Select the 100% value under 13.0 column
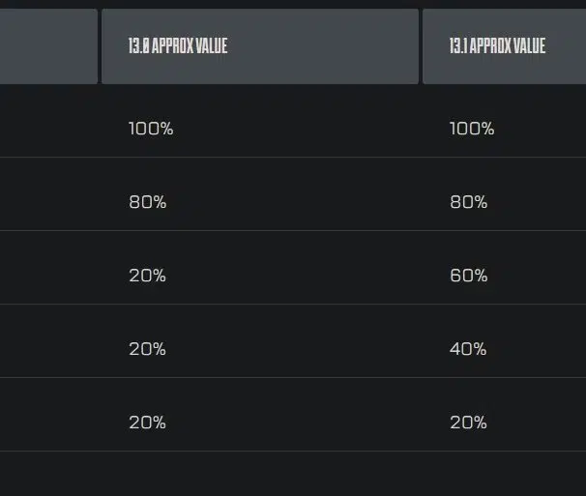The height and width of the screenshot is (496, 586). (x=151, y=129)
